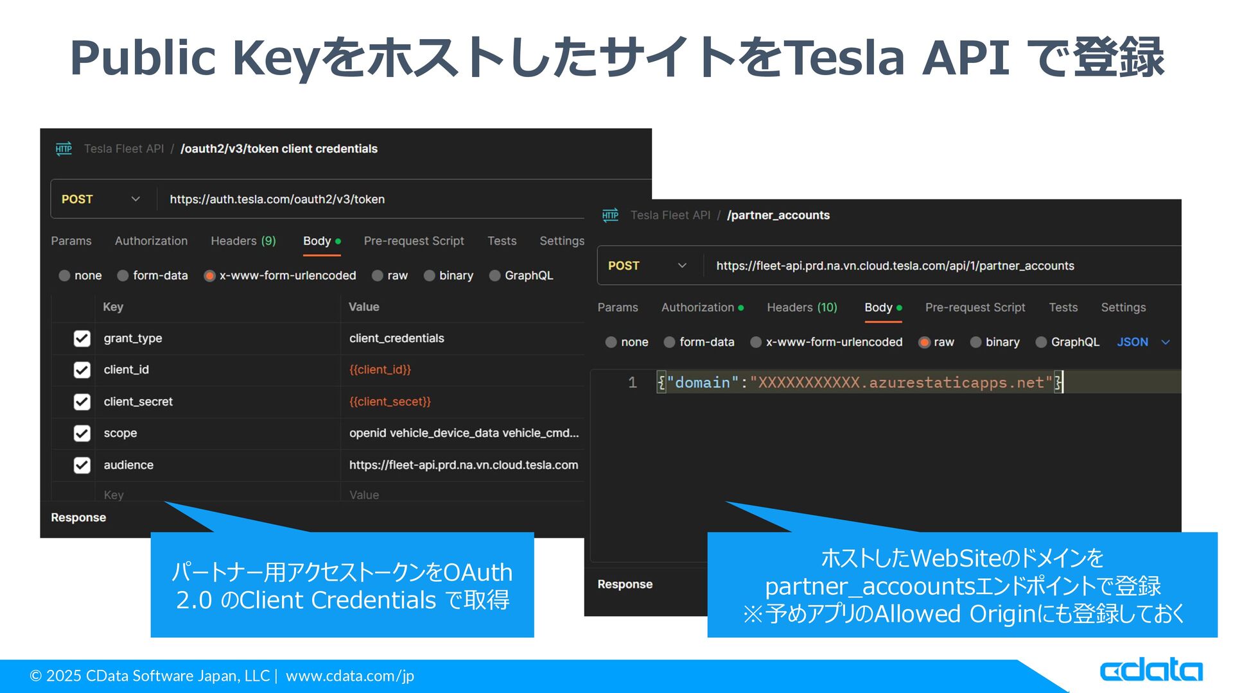Image resolution: width=1233 pixels, height=693 pixels.
Task: Switch to Headers (9) tab
Action: (x=243, y=241)
